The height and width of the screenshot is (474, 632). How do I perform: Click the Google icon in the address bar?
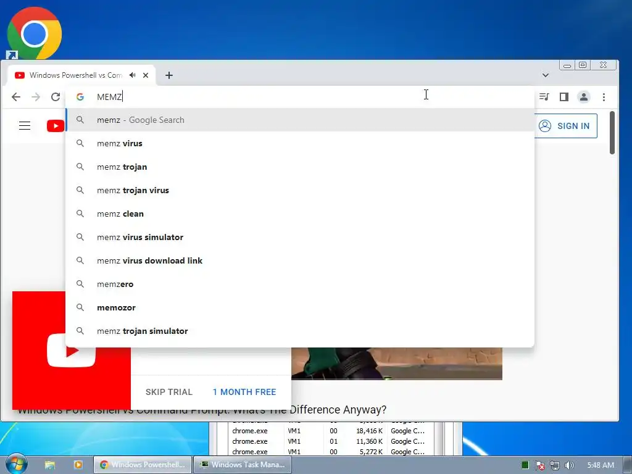[x=80, y=97]
